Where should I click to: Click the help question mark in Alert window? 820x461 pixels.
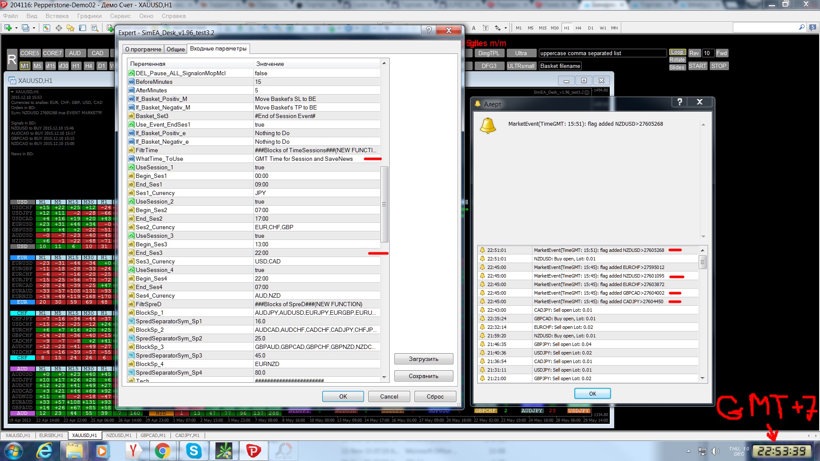coord(679,102)
